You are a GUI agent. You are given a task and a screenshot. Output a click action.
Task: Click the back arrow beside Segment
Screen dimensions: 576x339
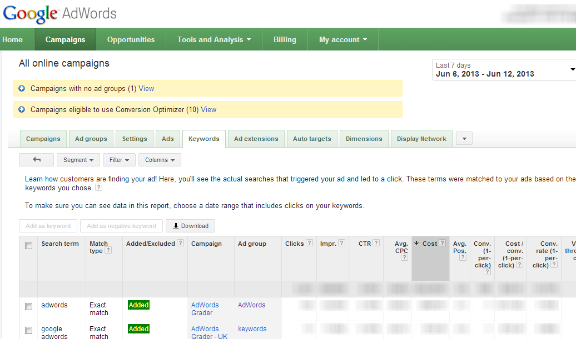pos(36,159)
